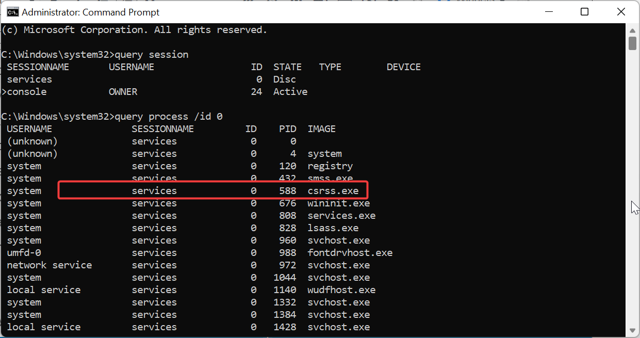Click the vertical scrollbar thumb
Screen dimensions: 640x338
point(632,43)
